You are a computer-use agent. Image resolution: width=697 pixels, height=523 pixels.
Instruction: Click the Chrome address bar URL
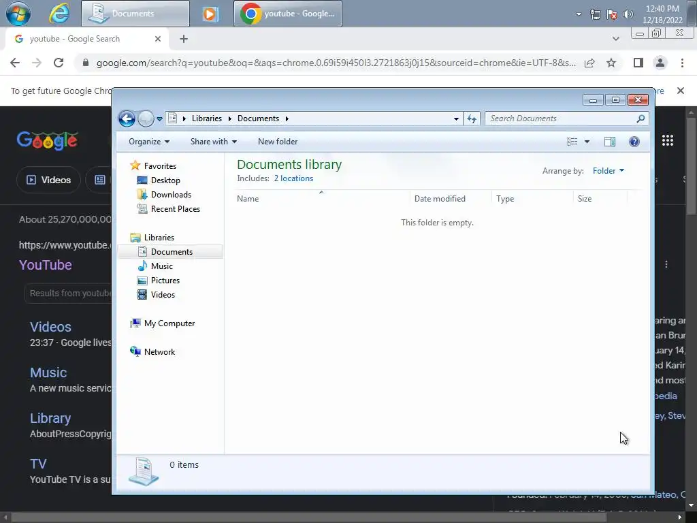(336, 63)
